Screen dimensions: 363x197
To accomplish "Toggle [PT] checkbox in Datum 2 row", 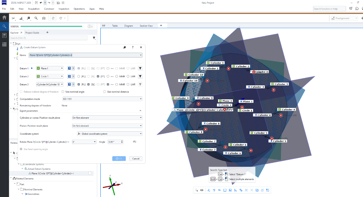I will 98,76.
